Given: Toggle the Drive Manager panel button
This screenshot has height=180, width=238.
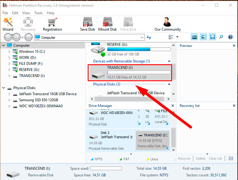Looking at the screenshot, I should pos(194,37).
